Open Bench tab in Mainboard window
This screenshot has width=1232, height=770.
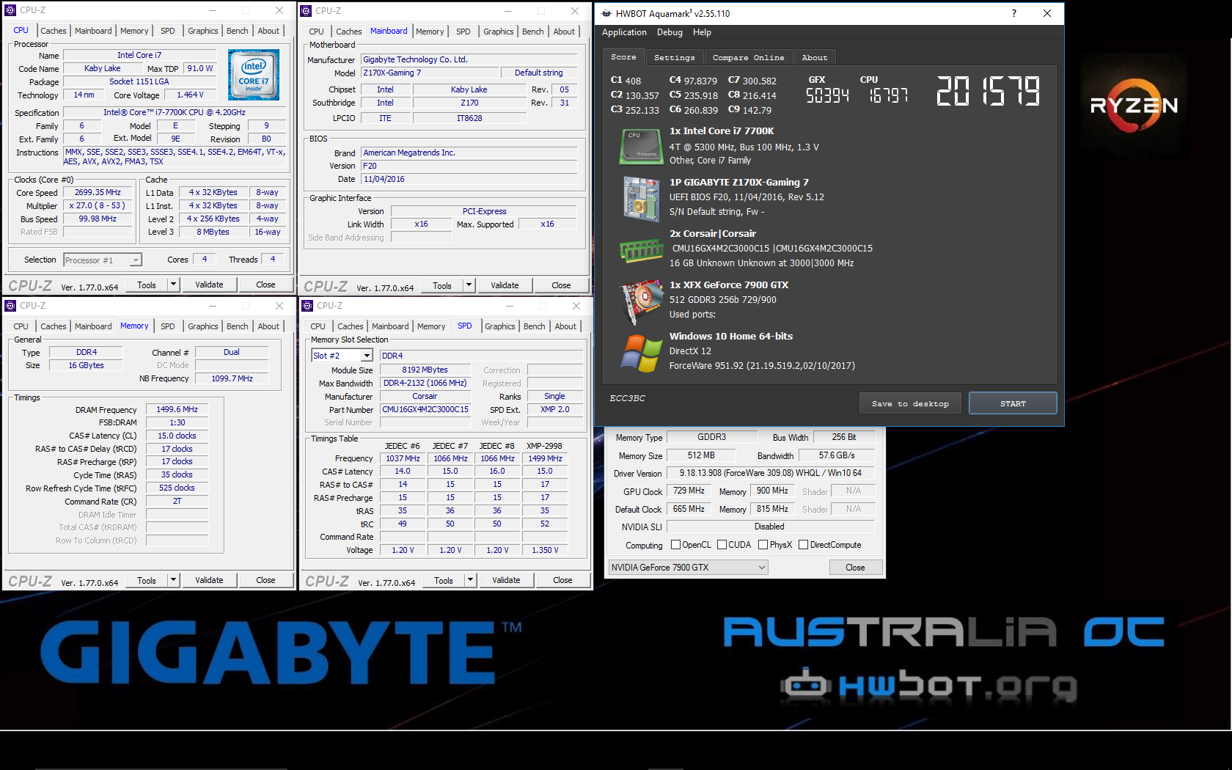point(533,32)
